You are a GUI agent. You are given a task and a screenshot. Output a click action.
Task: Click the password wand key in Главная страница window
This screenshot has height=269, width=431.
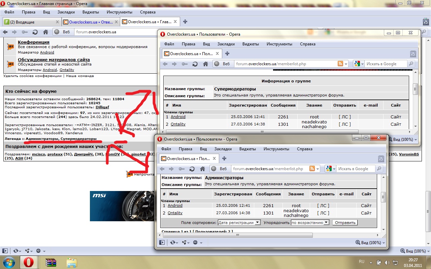pyautogui.click(x=25, y=32)
